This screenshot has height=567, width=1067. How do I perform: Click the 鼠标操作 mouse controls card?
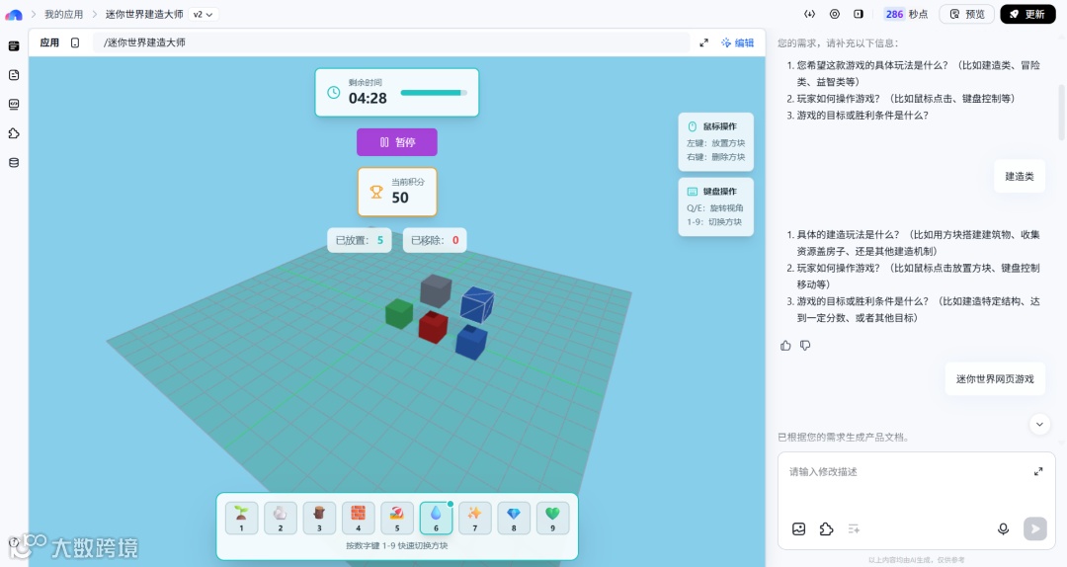coord(716,141)
